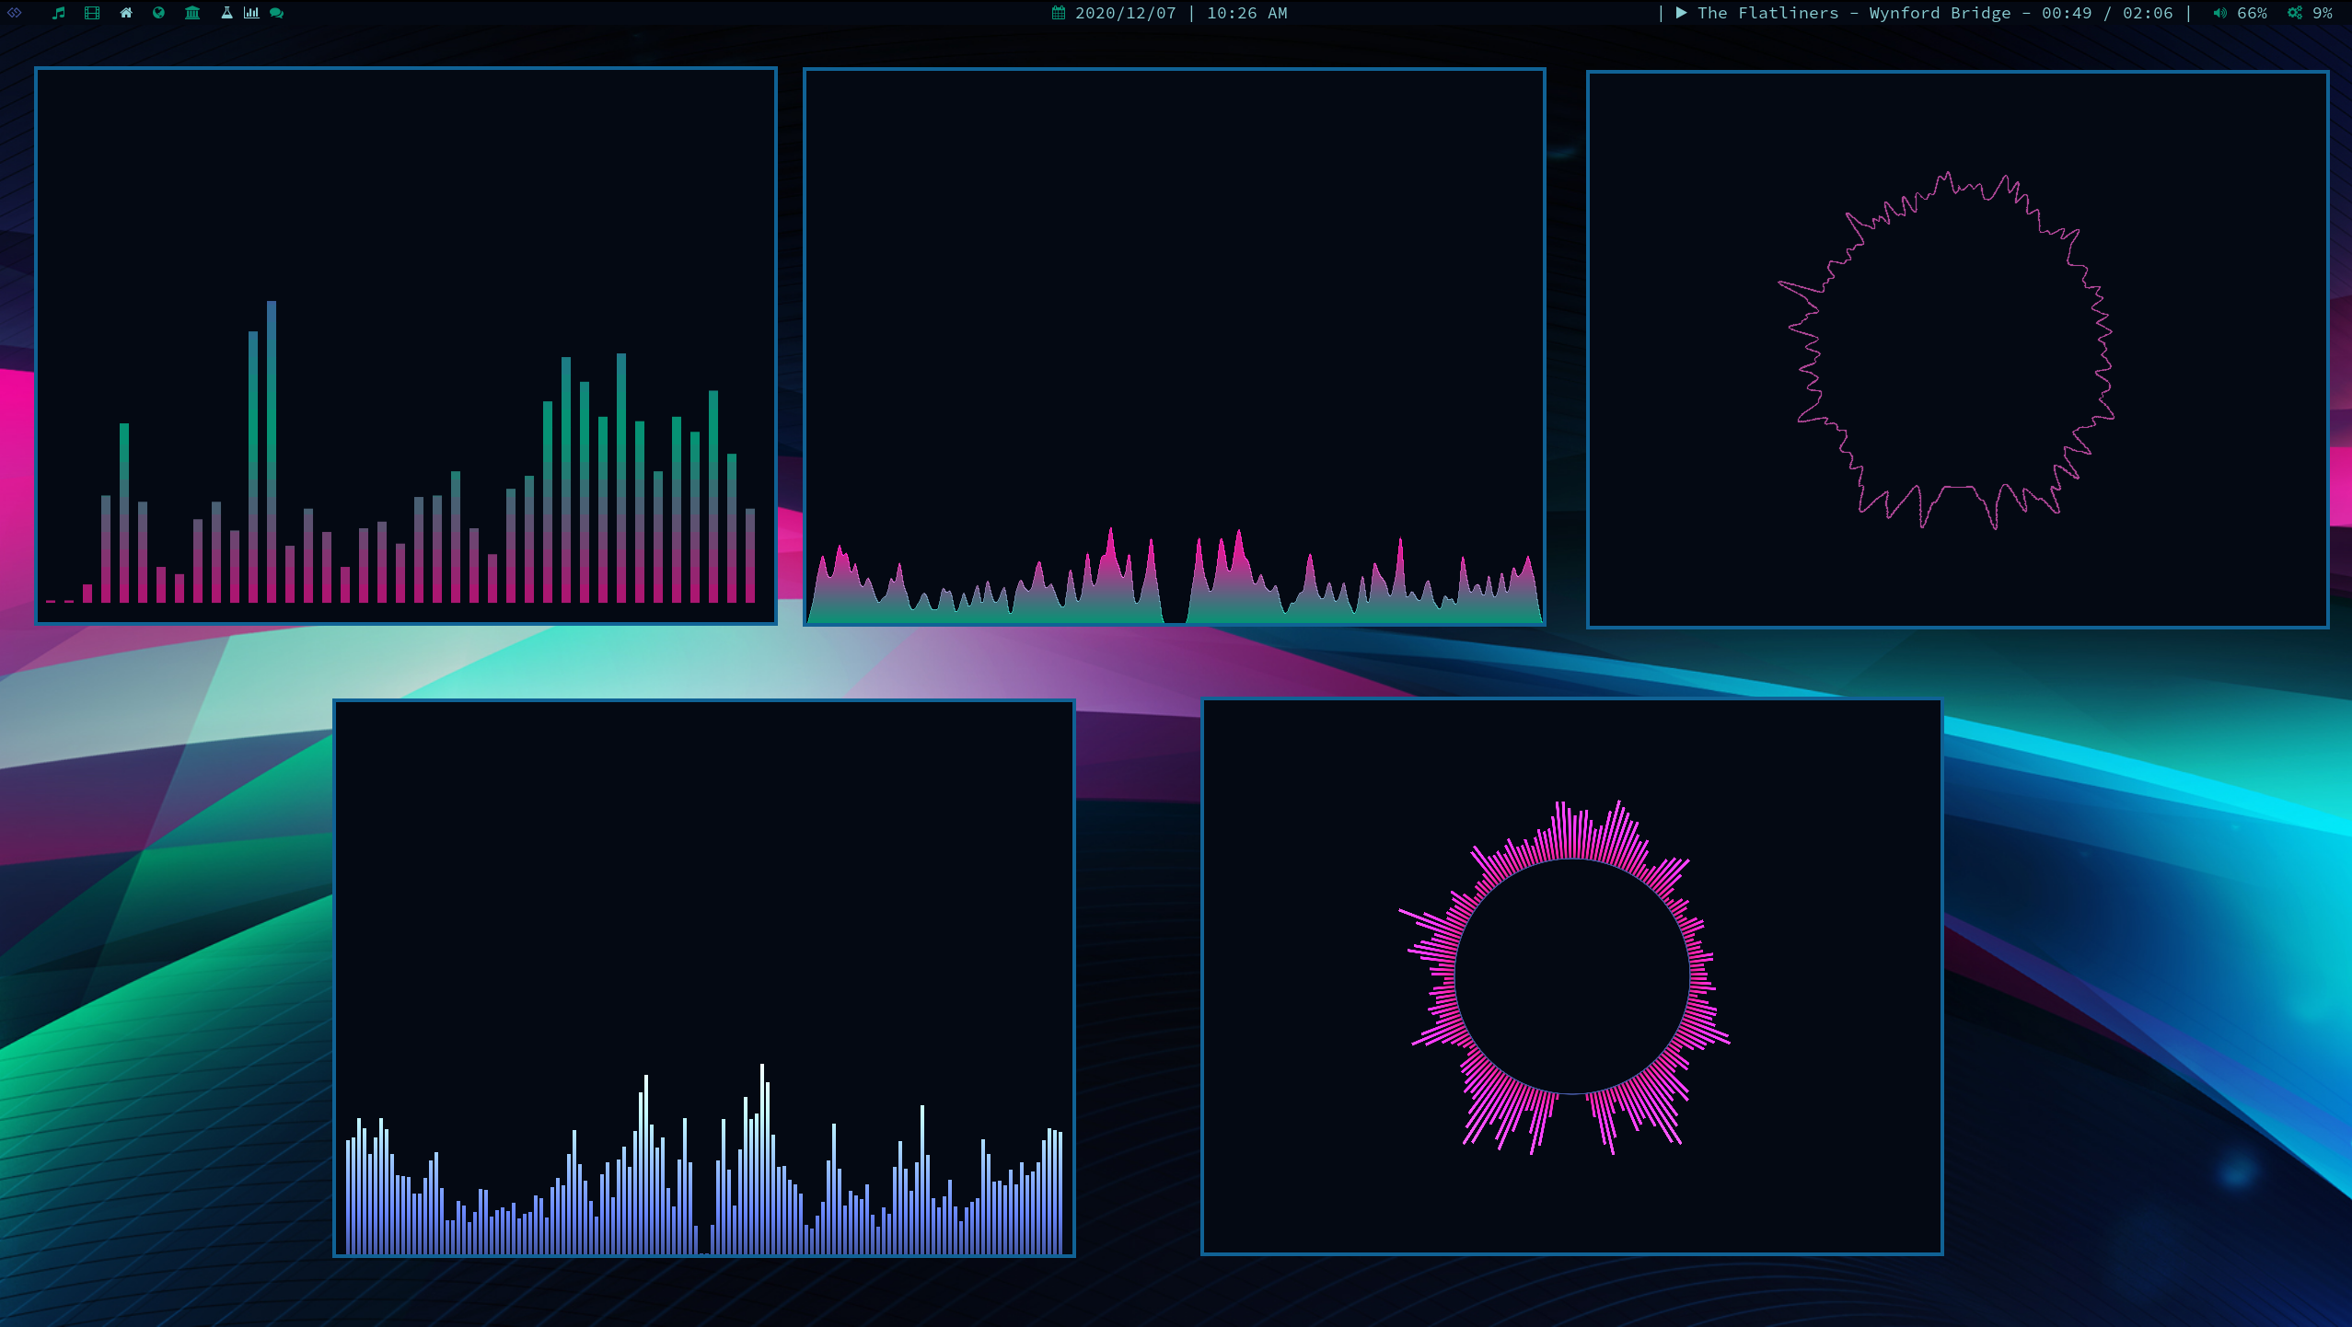
Task: Click the calendar icon beside the date
Action: [1059, 13]
